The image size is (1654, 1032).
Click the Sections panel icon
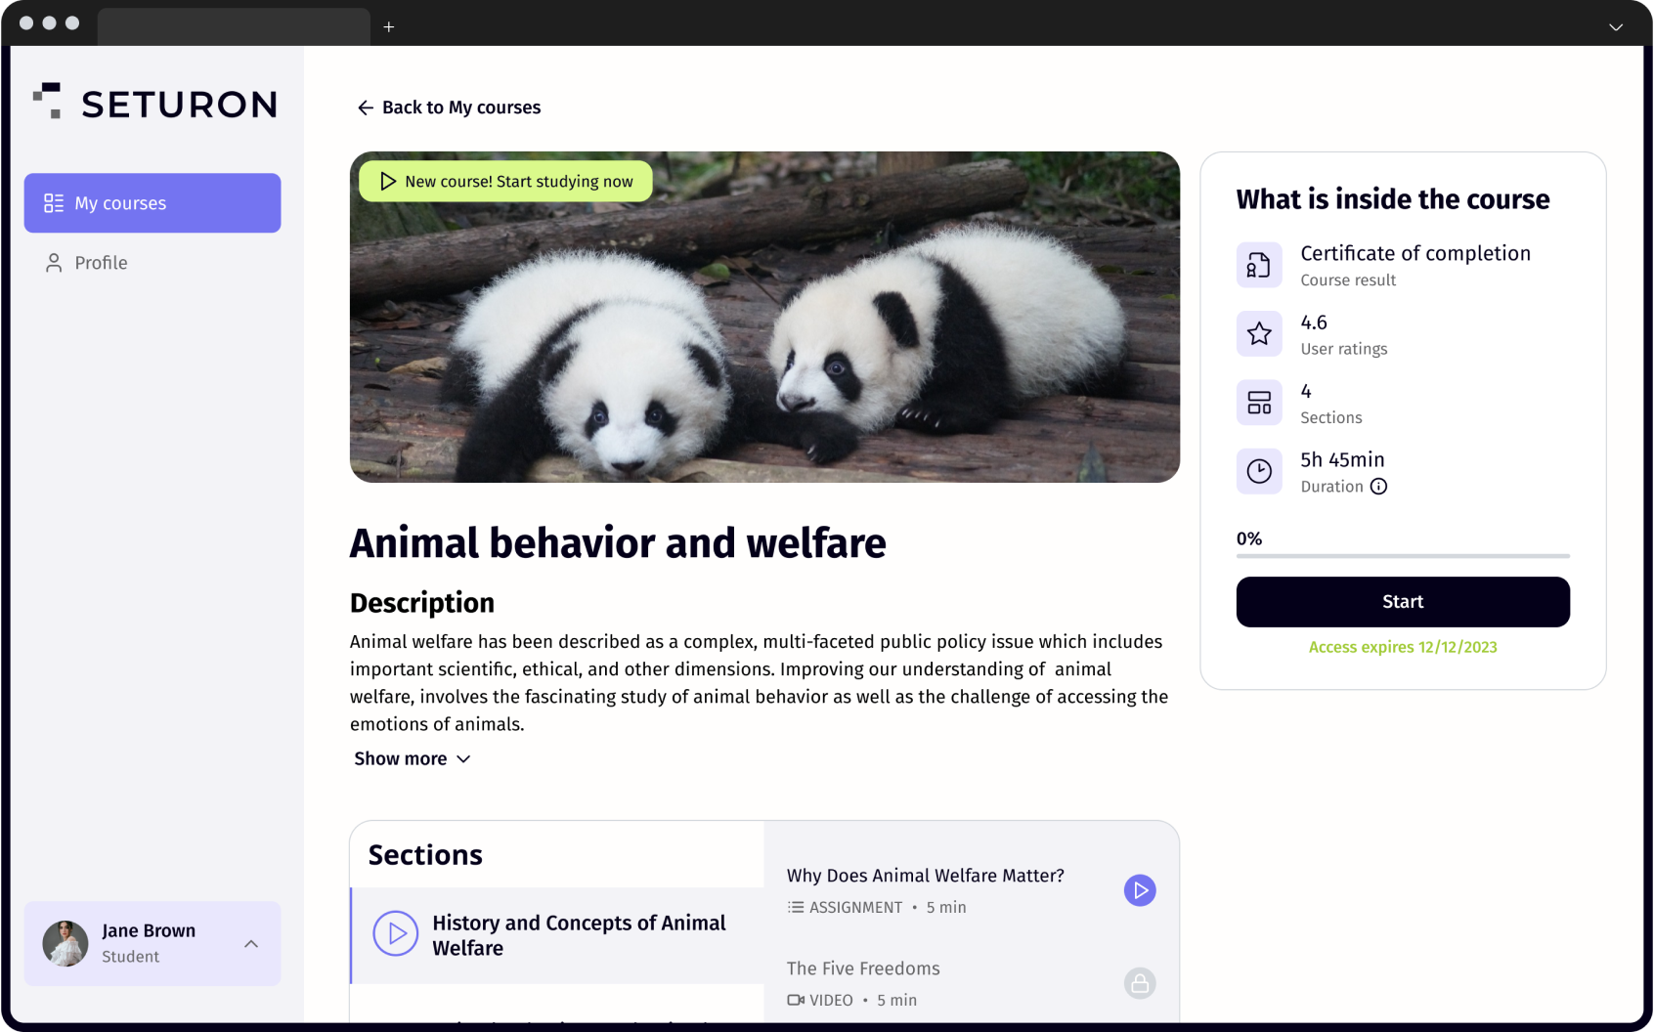[x=1259, y=402]
